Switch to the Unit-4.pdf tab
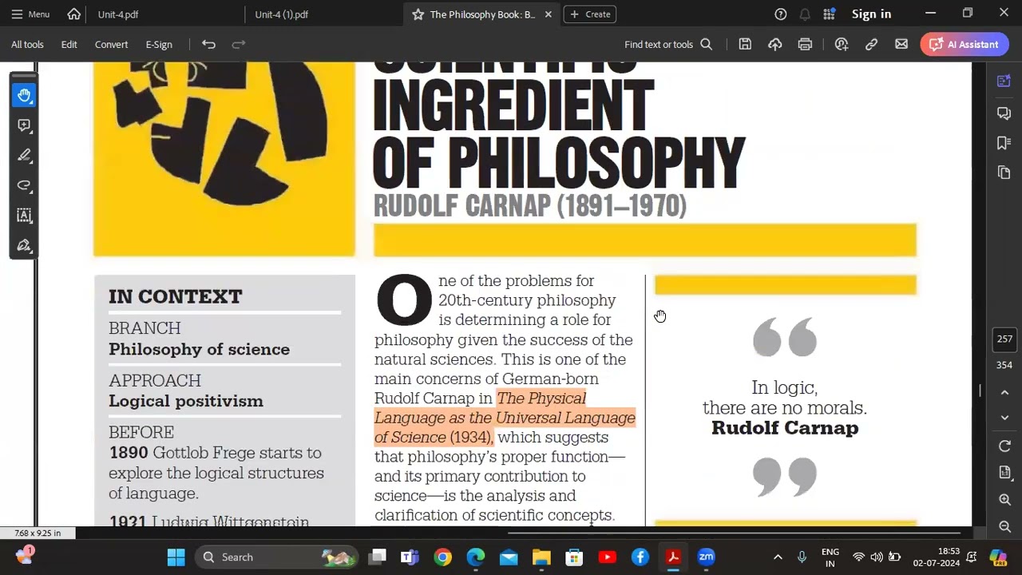Image resolution: width=1022 pixels, height=575 pixels. [117, 14]
